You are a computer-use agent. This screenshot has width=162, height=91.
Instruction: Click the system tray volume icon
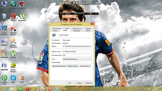click(x=145, y=89)
